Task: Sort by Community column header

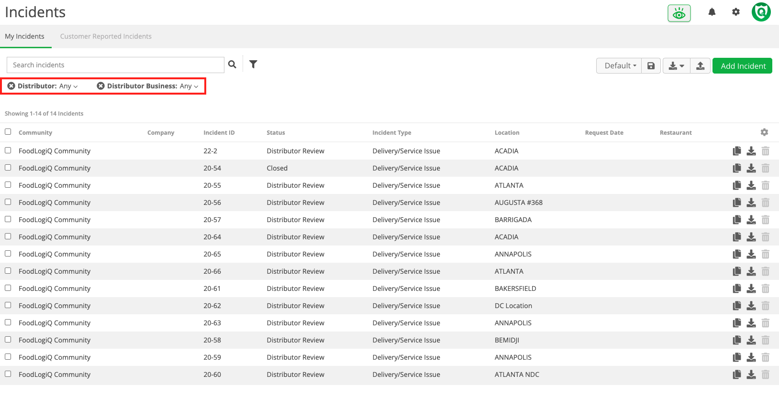Action: coord(35,133)
